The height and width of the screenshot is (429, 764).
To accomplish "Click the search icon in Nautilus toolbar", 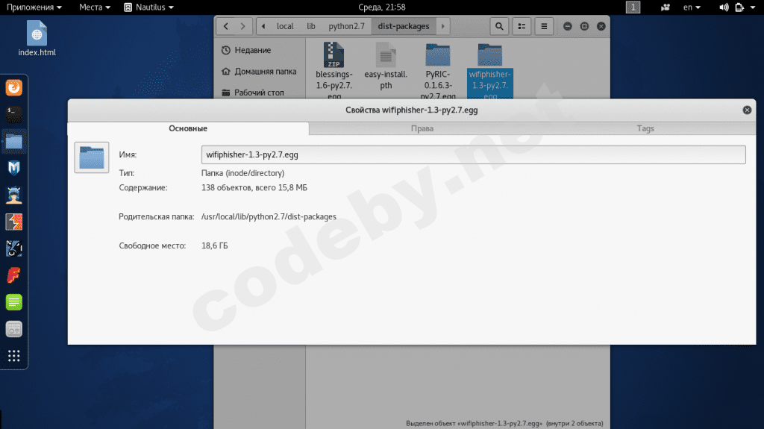I will click(499, 26).
